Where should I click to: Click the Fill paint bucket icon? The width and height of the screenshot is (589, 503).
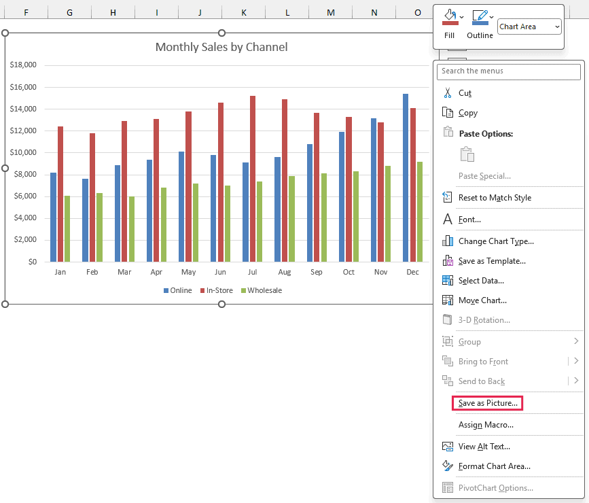click(450, 17)
